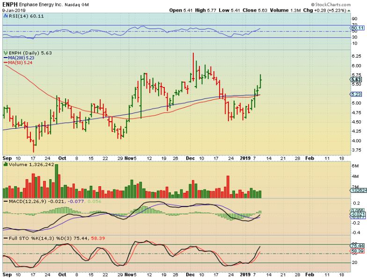Click the 75.44 stochastic %K tag on axis
Image resolution: width=367 pixels, height=278 pixels.
[x=357, y=245]
